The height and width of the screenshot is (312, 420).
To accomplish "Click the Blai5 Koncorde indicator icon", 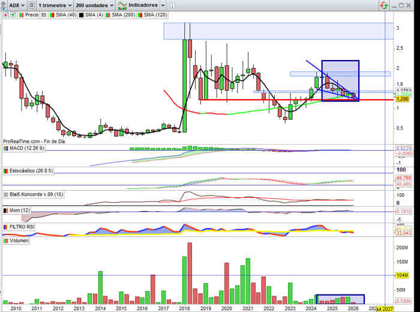I will 6,194.
